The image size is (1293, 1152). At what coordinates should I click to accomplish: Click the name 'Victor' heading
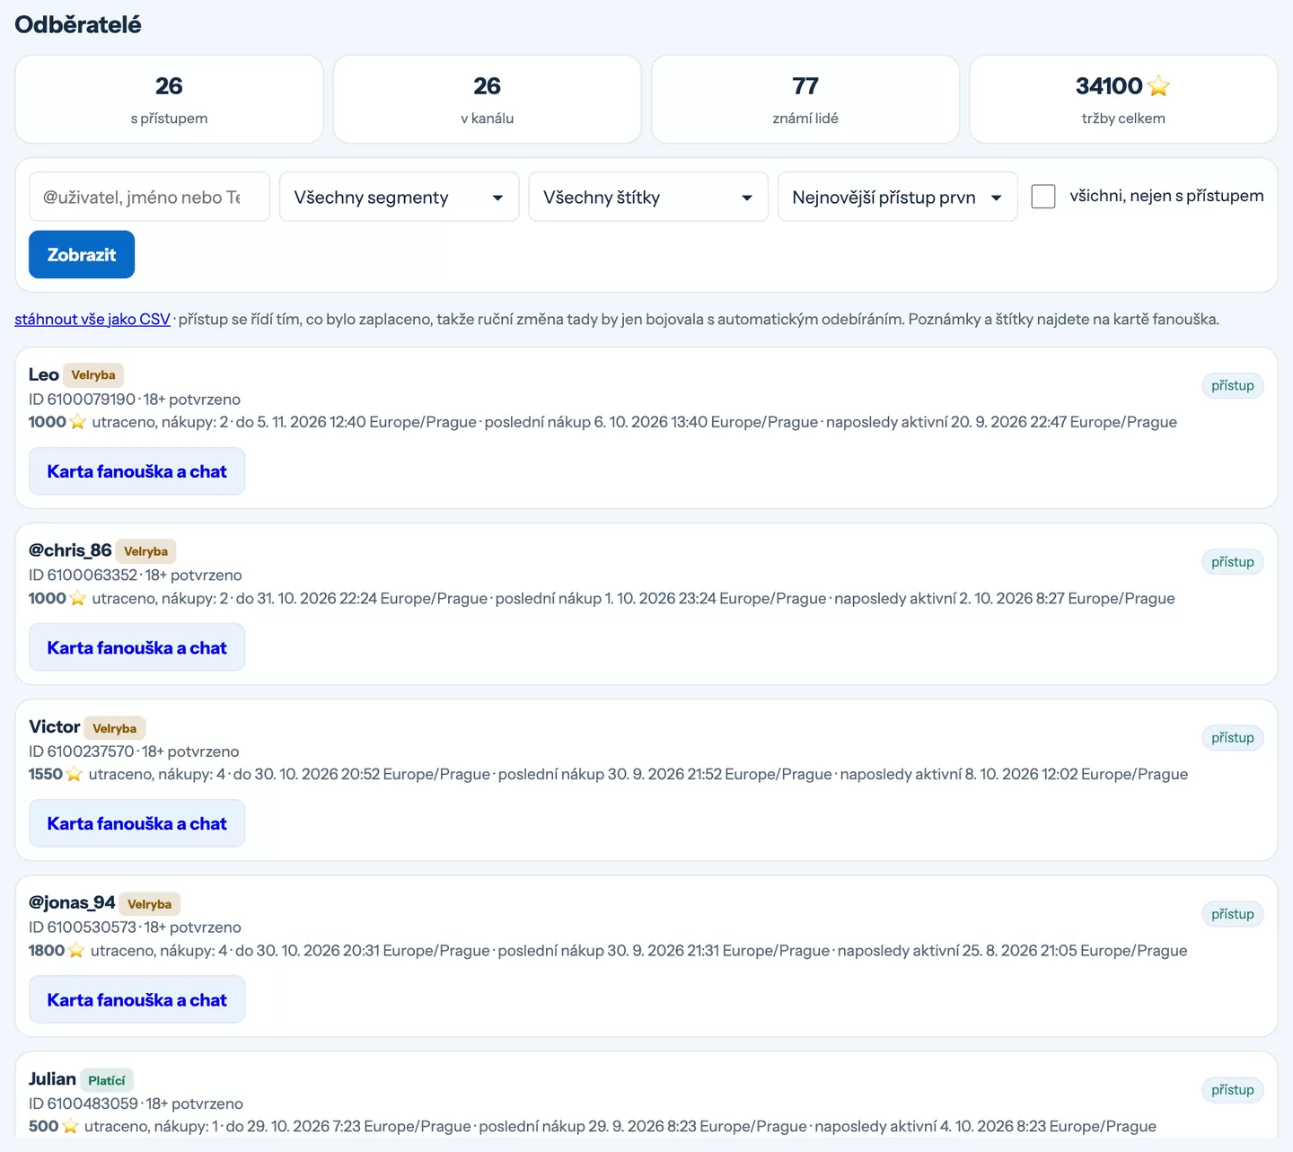55,726
